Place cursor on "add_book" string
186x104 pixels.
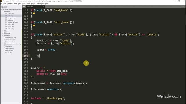[x=61, y=10]
